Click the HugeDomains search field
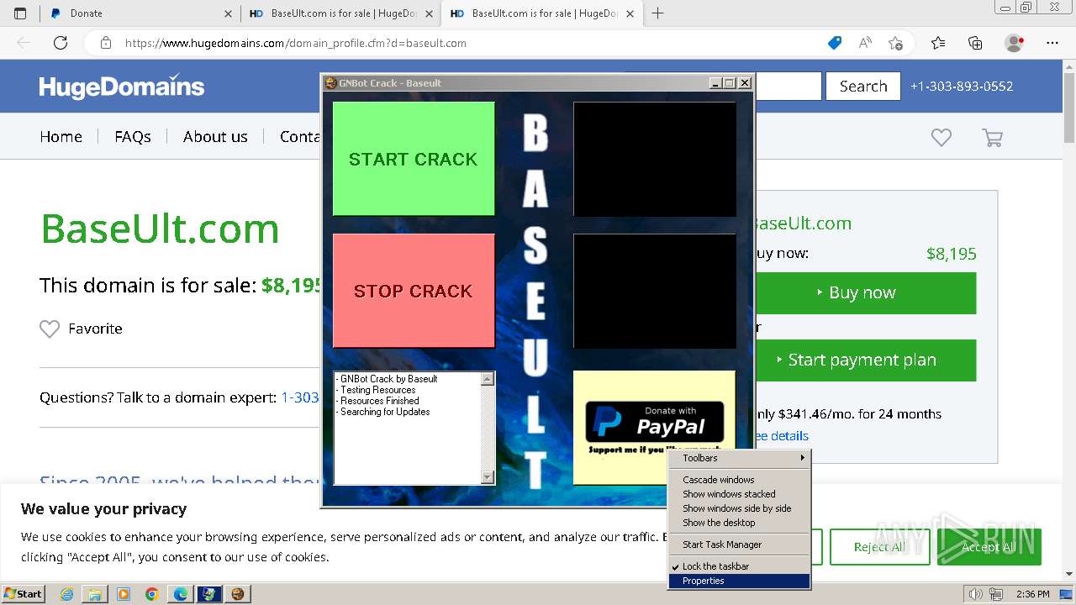The image size is (1076, 605). [788, 87]
